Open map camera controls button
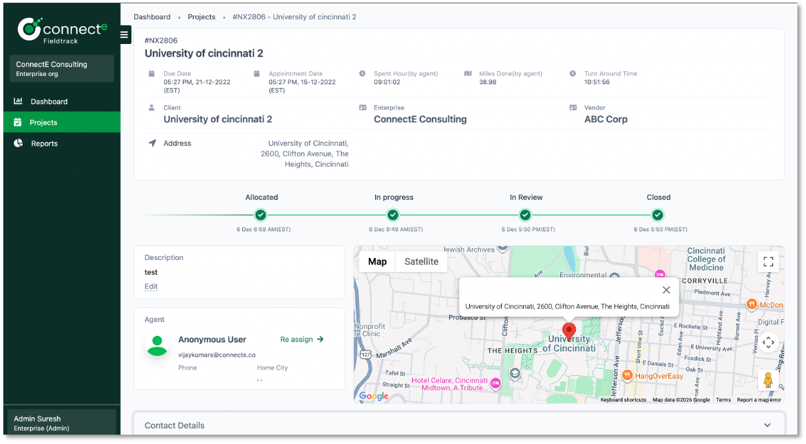Image resolution: width=806 pixels, height=444 pixels. click(768, 343)
